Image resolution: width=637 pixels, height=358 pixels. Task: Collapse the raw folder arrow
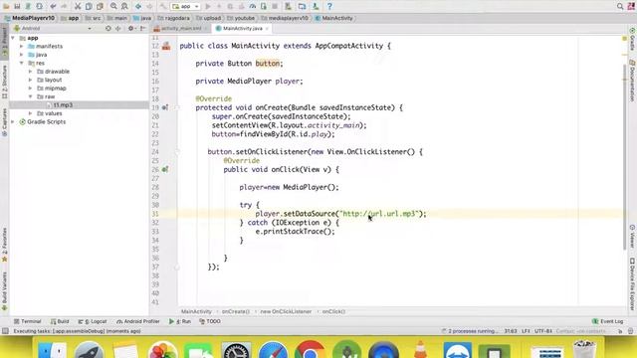pyautogui.click(x=30, y=96)
